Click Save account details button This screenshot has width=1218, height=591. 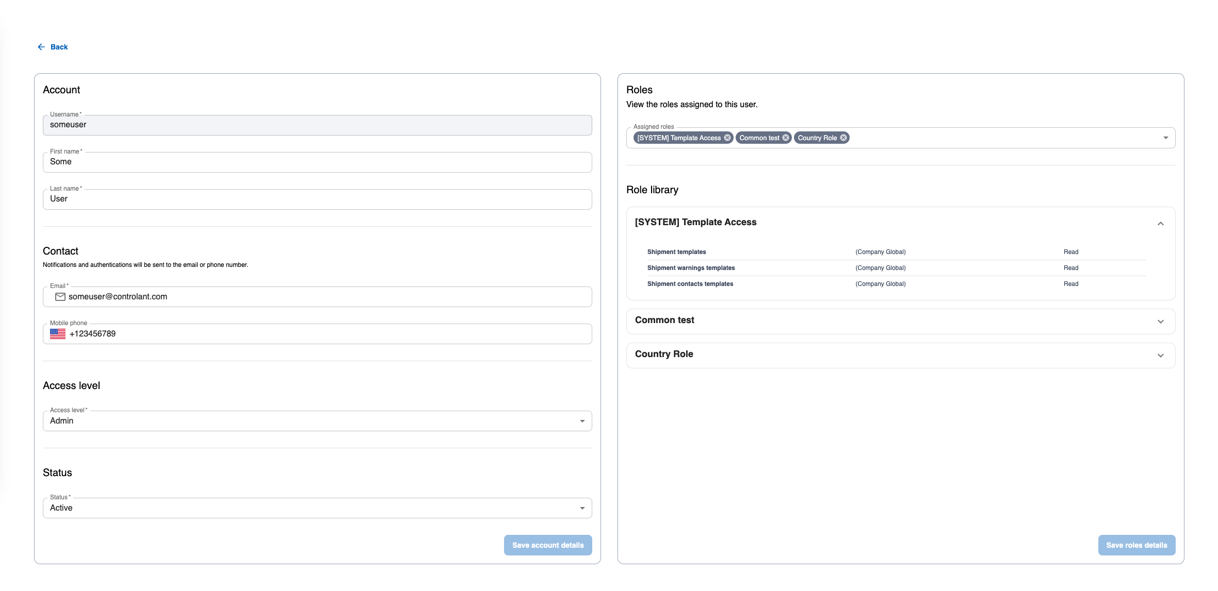pos(548,545)
